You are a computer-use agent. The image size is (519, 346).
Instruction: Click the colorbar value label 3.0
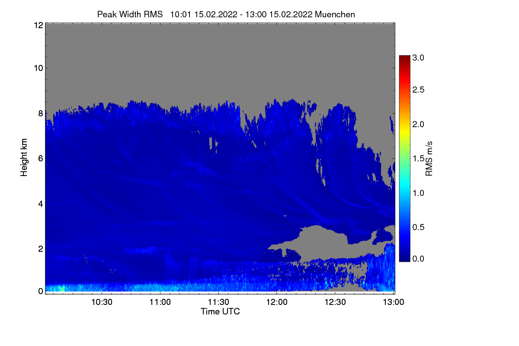418,58
